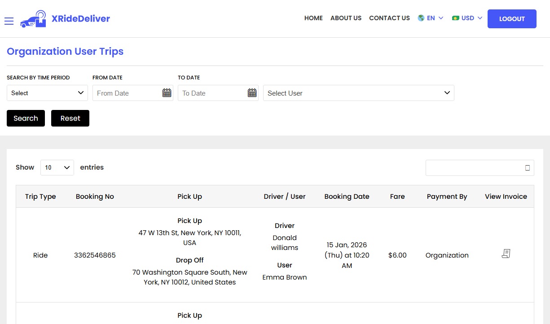
Task: Click inside the table search input field
Action: 471,167
